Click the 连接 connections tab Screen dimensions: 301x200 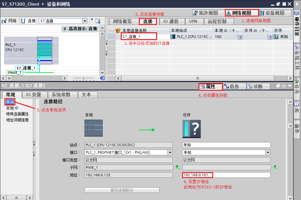(x=148, y=22)
